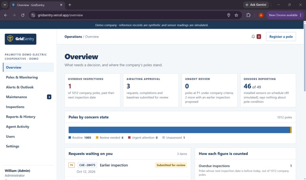Viewport: 306px width, 180px height.
Task: Click the browser back arrow
Action: (6, 15)
